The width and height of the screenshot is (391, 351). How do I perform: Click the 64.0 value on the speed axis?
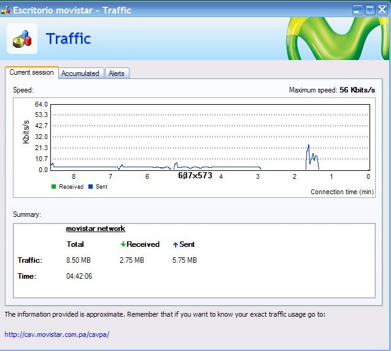pos(41,104)
